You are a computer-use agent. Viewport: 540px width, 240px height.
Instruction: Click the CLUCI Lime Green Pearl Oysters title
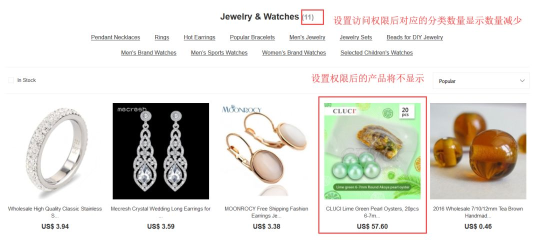click(x=372, y=212)
